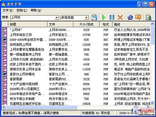This screenshot has width=156, height=117.
Task: Click PDF icon of row 十大产业振兴规划纲
Action: [5, 84]
